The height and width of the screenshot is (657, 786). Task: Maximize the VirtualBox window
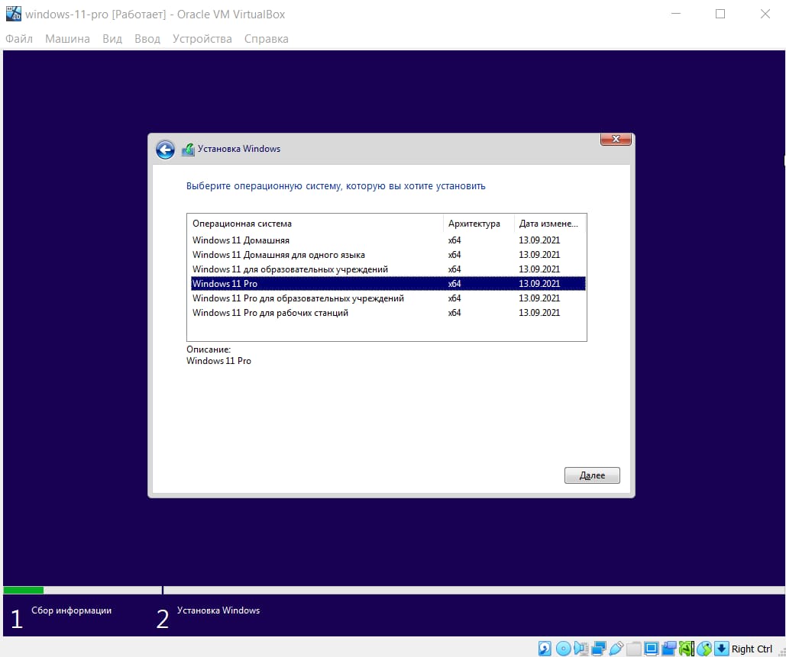tap(720, 14)
